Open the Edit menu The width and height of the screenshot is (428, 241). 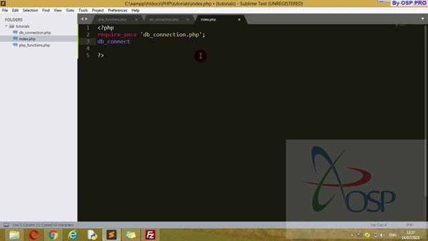click(15, 11)
